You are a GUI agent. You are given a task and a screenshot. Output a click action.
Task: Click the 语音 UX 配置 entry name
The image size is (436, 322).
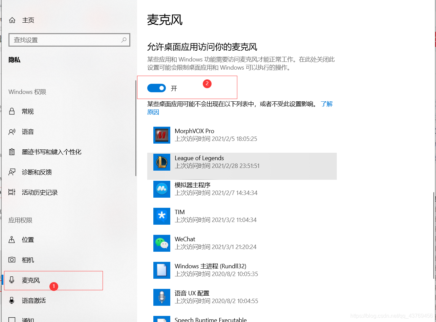tap(192, 293)
